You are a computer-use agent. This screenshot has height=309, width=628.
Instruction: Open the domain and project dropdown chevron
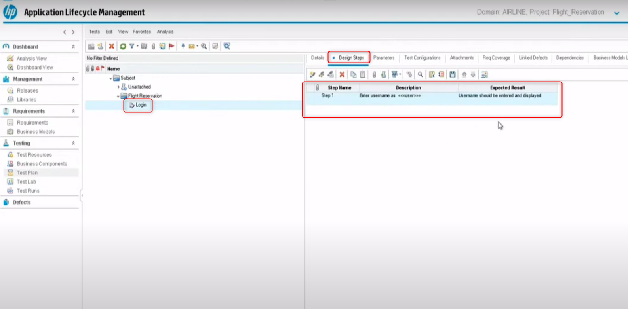617,13
